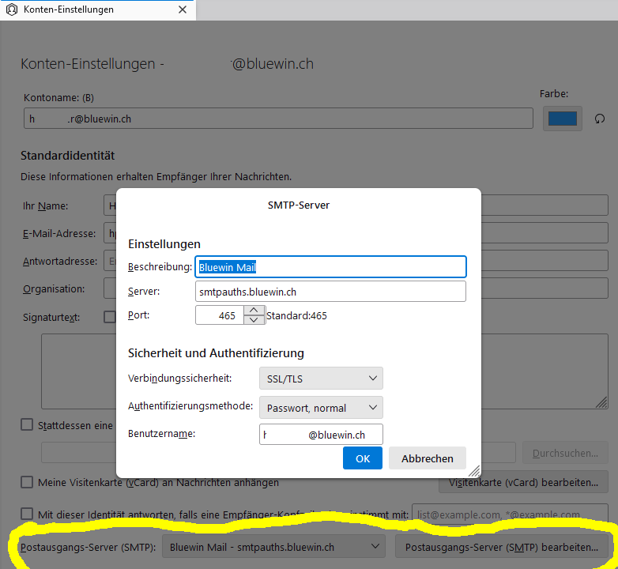Toggle the Stattdessen eine file checkbox
The image size is (618, 569).
point(28,425)
